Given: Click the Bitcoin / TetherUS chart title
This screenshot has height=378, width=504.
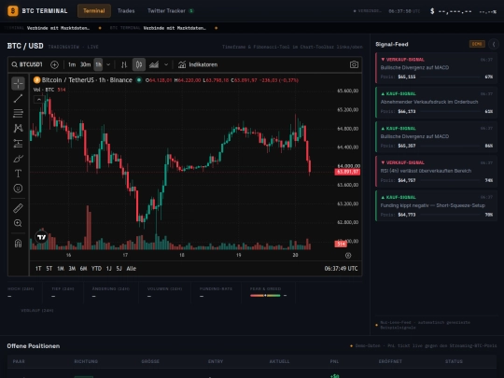Looking at the screenshot, I should pyautogui.click(x=87, y=80).
